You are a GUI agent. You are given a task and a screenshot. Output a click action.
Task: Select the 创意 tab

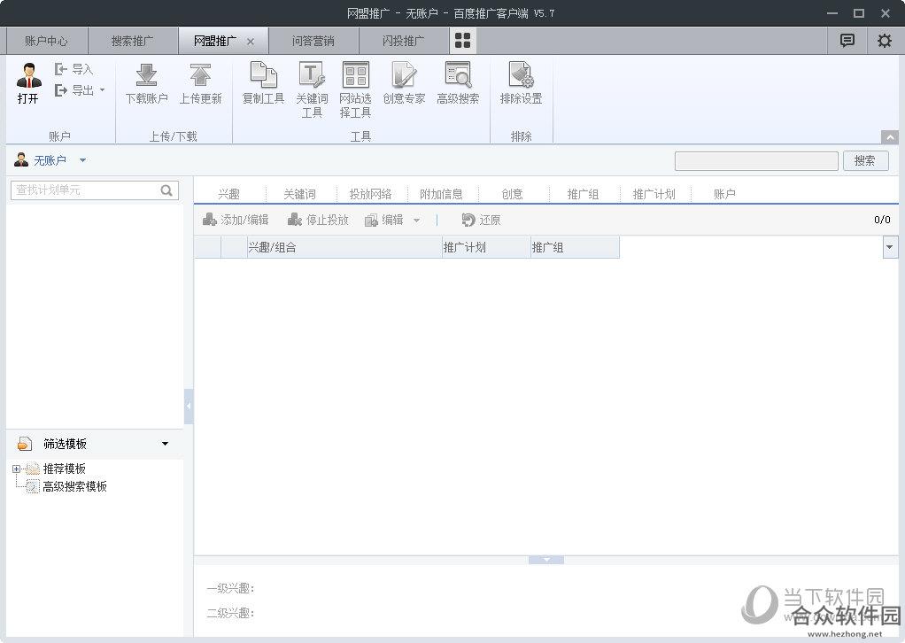pyautogui.click(x=513, y=194)
